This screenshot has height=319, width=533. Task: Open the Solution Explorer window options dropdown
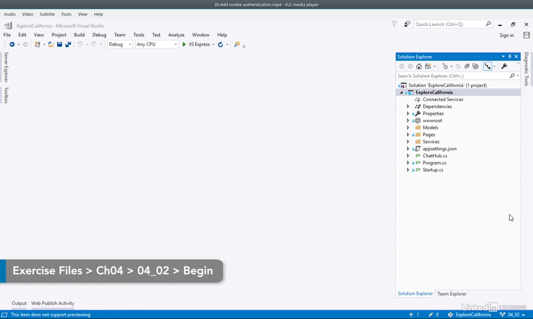(503, 57)
